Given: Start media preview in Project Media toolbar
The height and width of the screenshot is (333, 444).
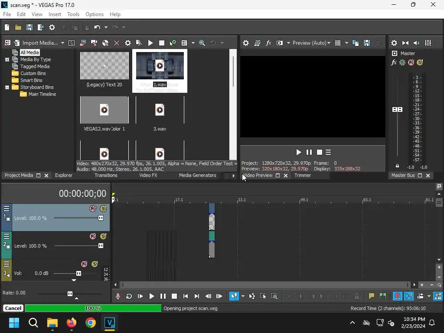Looking at the screenshot, I should pyautogui.click(x=150, y=43).
